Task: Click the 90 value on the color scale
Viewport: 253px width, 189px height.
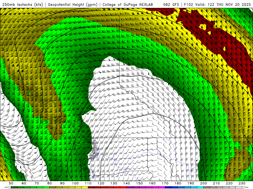Action: (x=62, y=183)
